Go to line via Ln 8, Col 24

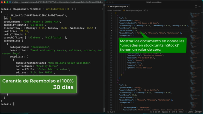tap(155, 112)
